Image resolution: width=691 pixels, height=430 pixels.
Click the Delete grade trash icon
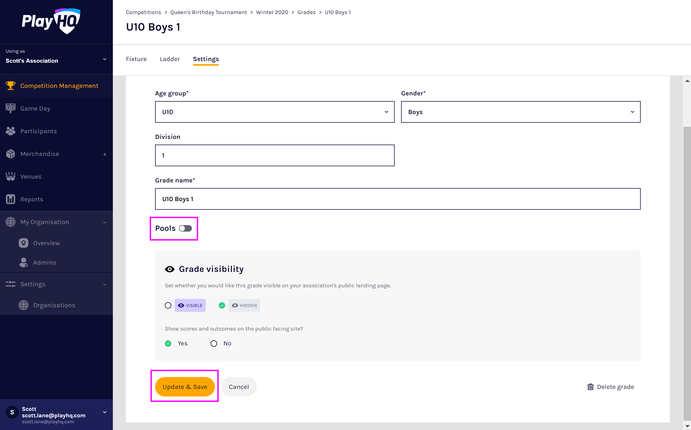(x=590, y=387)
